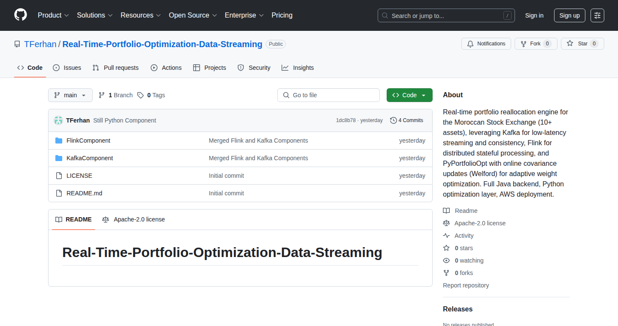
Task: Expand the Product menu
Action: click(x=53, y=15)
